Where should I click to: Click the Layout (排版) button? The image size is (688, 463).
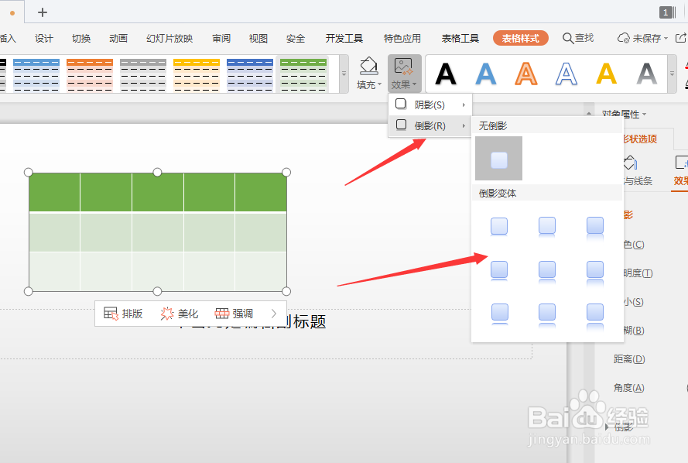(x=123, y=314)
